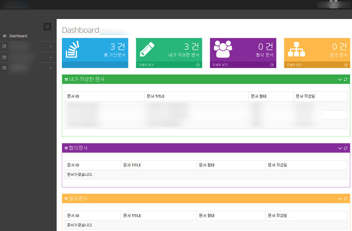Viewport: 352px width, 231px height.
Task: Click the 0 건 참조 문서 count
Action: click(x=340, y=47)
